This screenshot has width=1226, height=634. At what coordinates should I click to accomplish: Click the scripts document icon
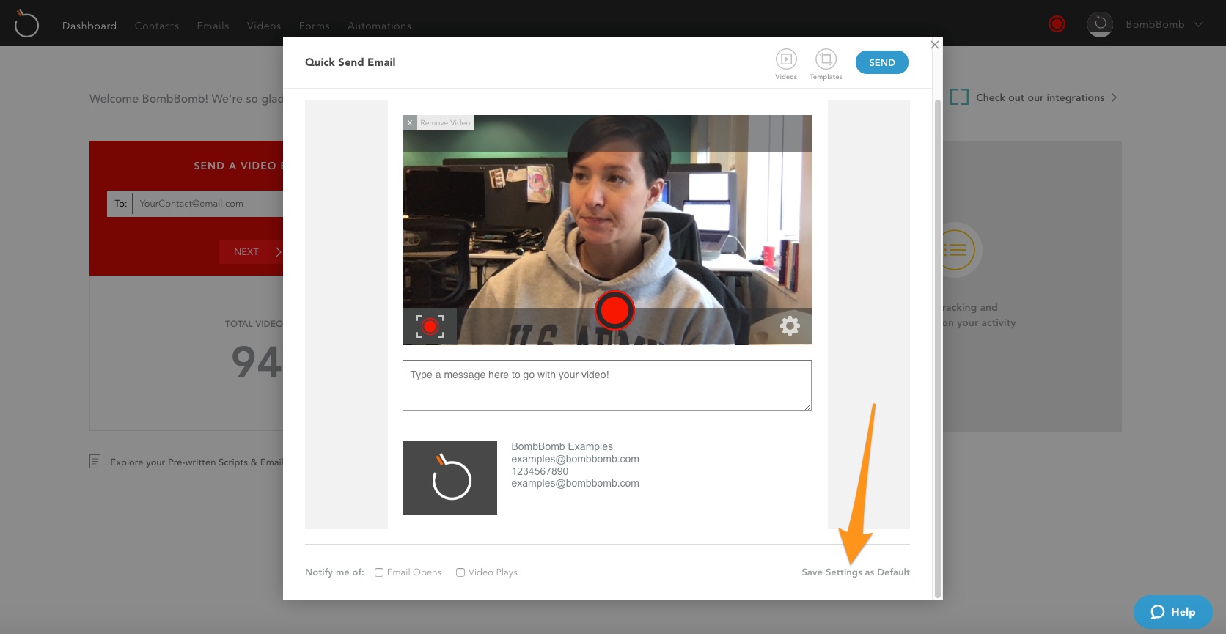click(x=95, y=462)
